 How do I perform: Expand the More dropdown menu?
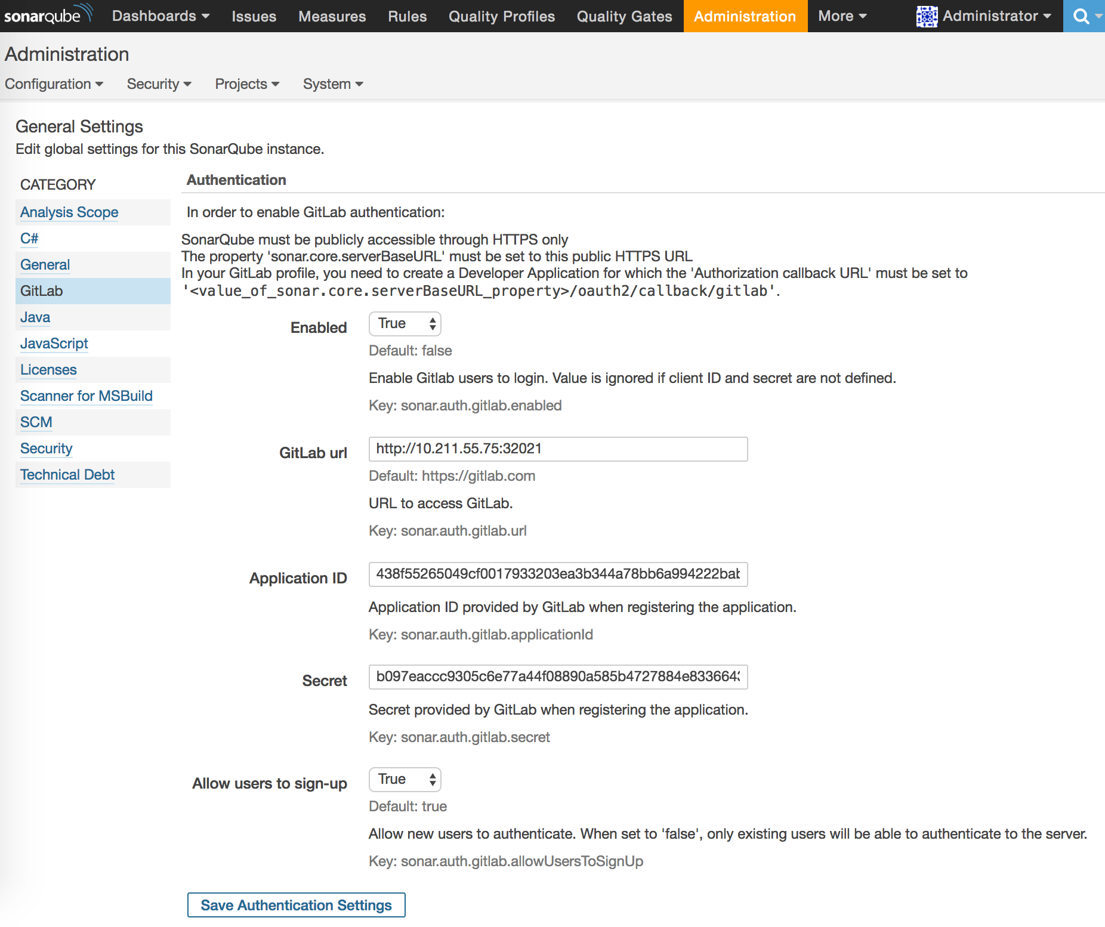pyautogui.click(x=842, y=16)
